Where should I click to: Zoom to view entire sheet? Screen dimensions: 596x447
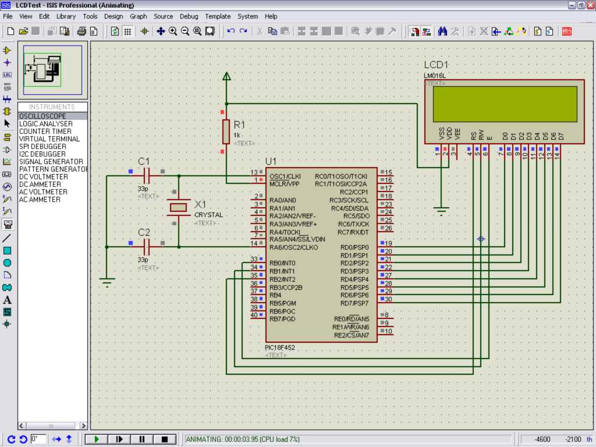tap(197, 31)
